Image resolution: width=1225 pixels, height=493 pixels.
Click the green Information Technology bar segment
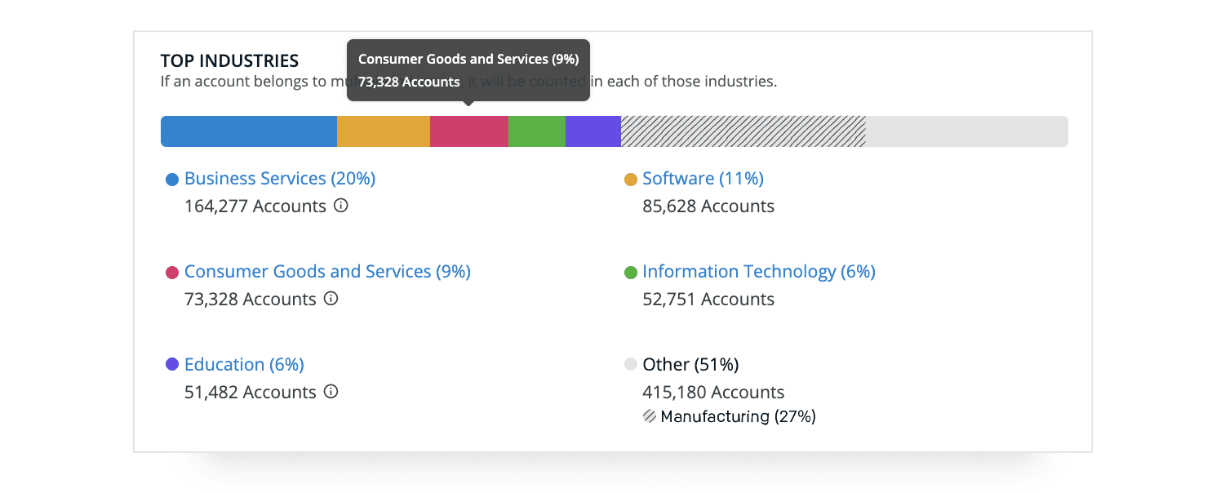(537, 131)
